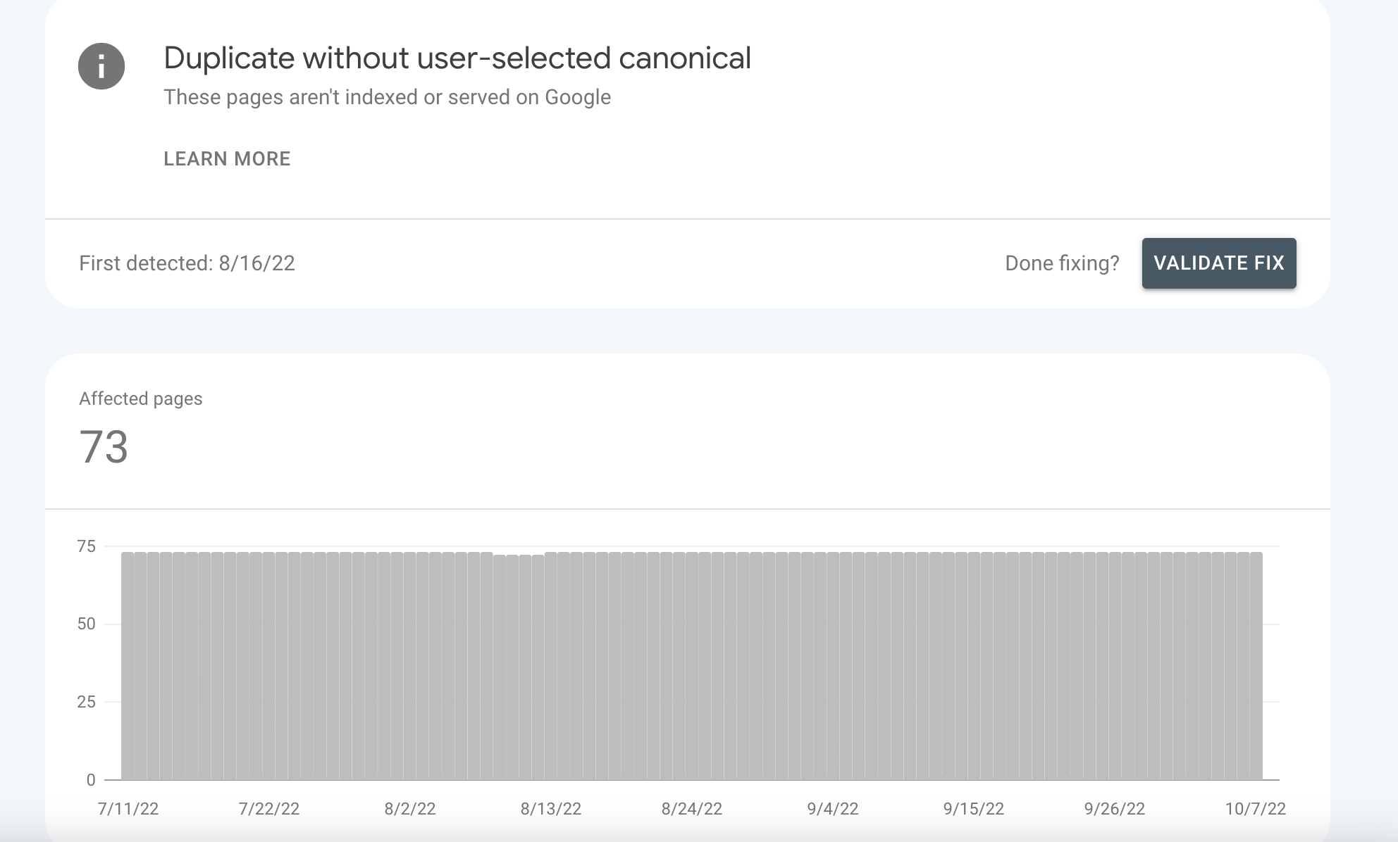
Task: Pick the 8/13/22 date marker
Action: click(551, 809)
